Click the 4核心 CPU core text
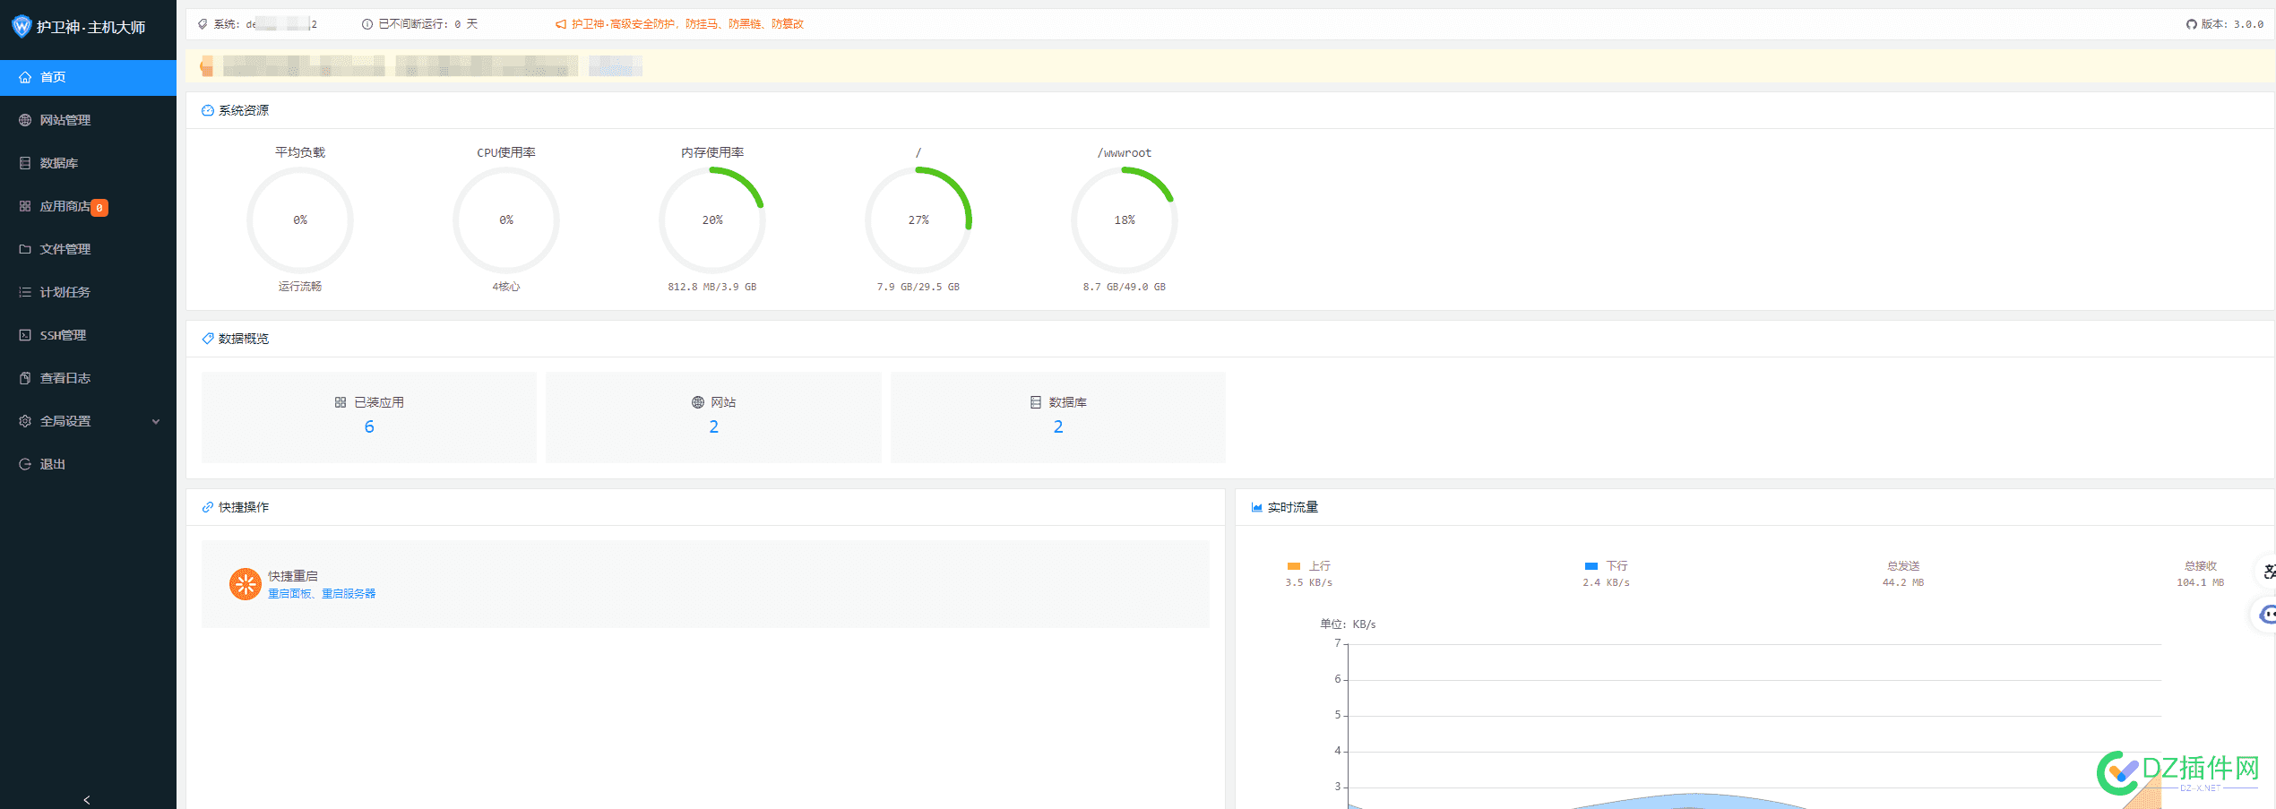The height and width of the screenshot is (809, 2276). pyautogui.click(x=506, y=287)
